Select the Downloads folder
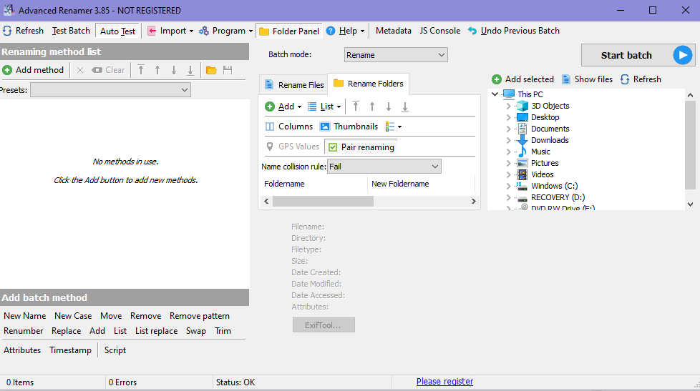The width and height of the screenshot is (700, 391). pyautogui.click(x=550, y=140)
